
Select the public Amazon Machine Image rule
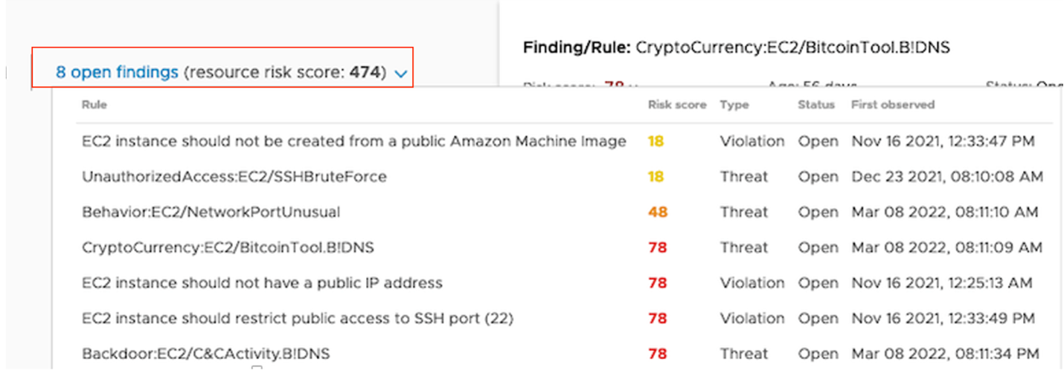353,141
